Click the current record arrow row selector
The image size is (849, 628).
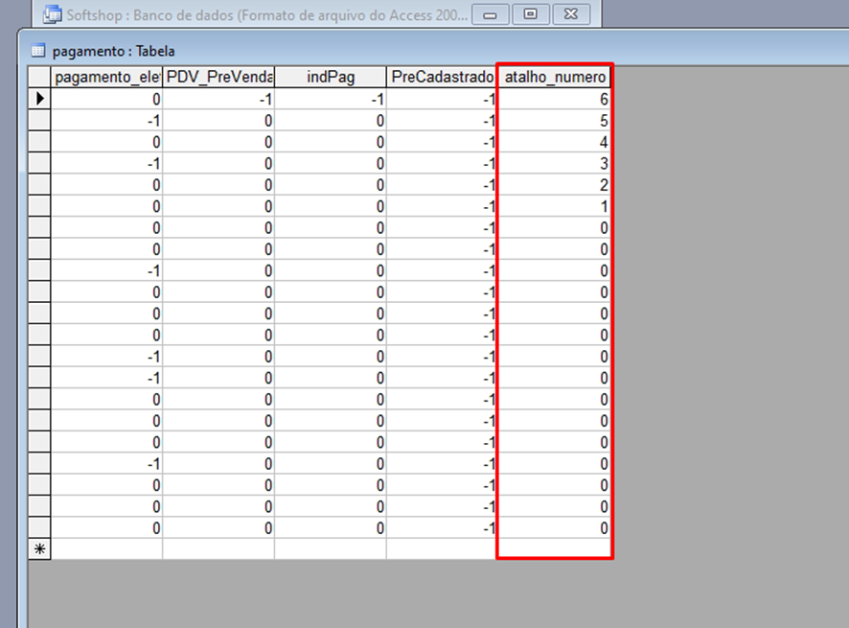click(x=39, y=99)
